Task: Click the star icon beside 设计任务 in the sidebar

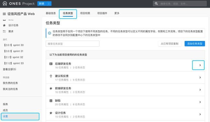Action: pos(4,25)
